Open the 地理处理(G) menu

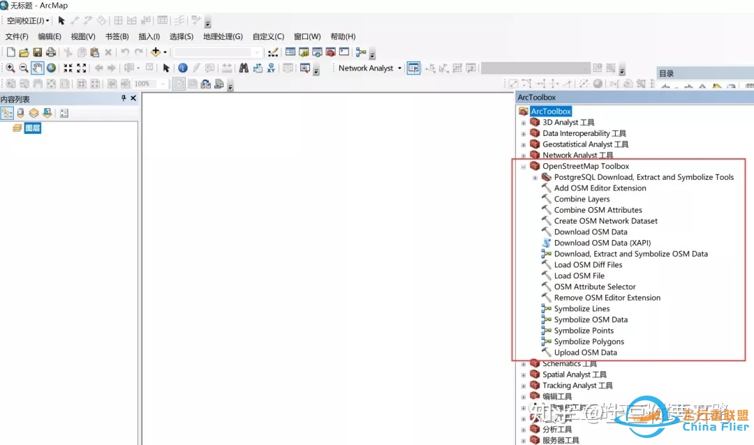point(223,36)
